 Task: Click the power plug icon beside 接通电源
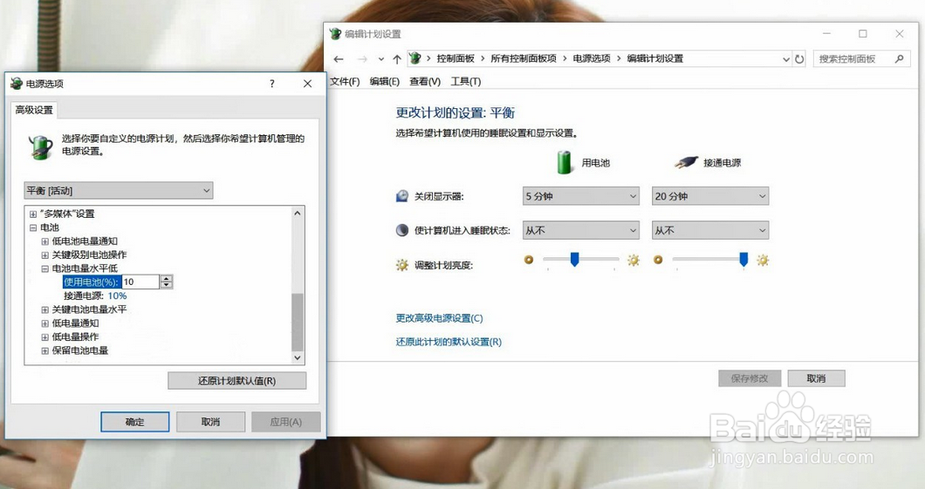[686, 162]
